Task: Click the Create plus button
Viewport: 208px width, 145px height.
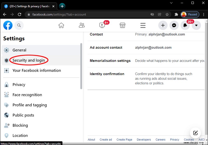Action: [163, 25]
